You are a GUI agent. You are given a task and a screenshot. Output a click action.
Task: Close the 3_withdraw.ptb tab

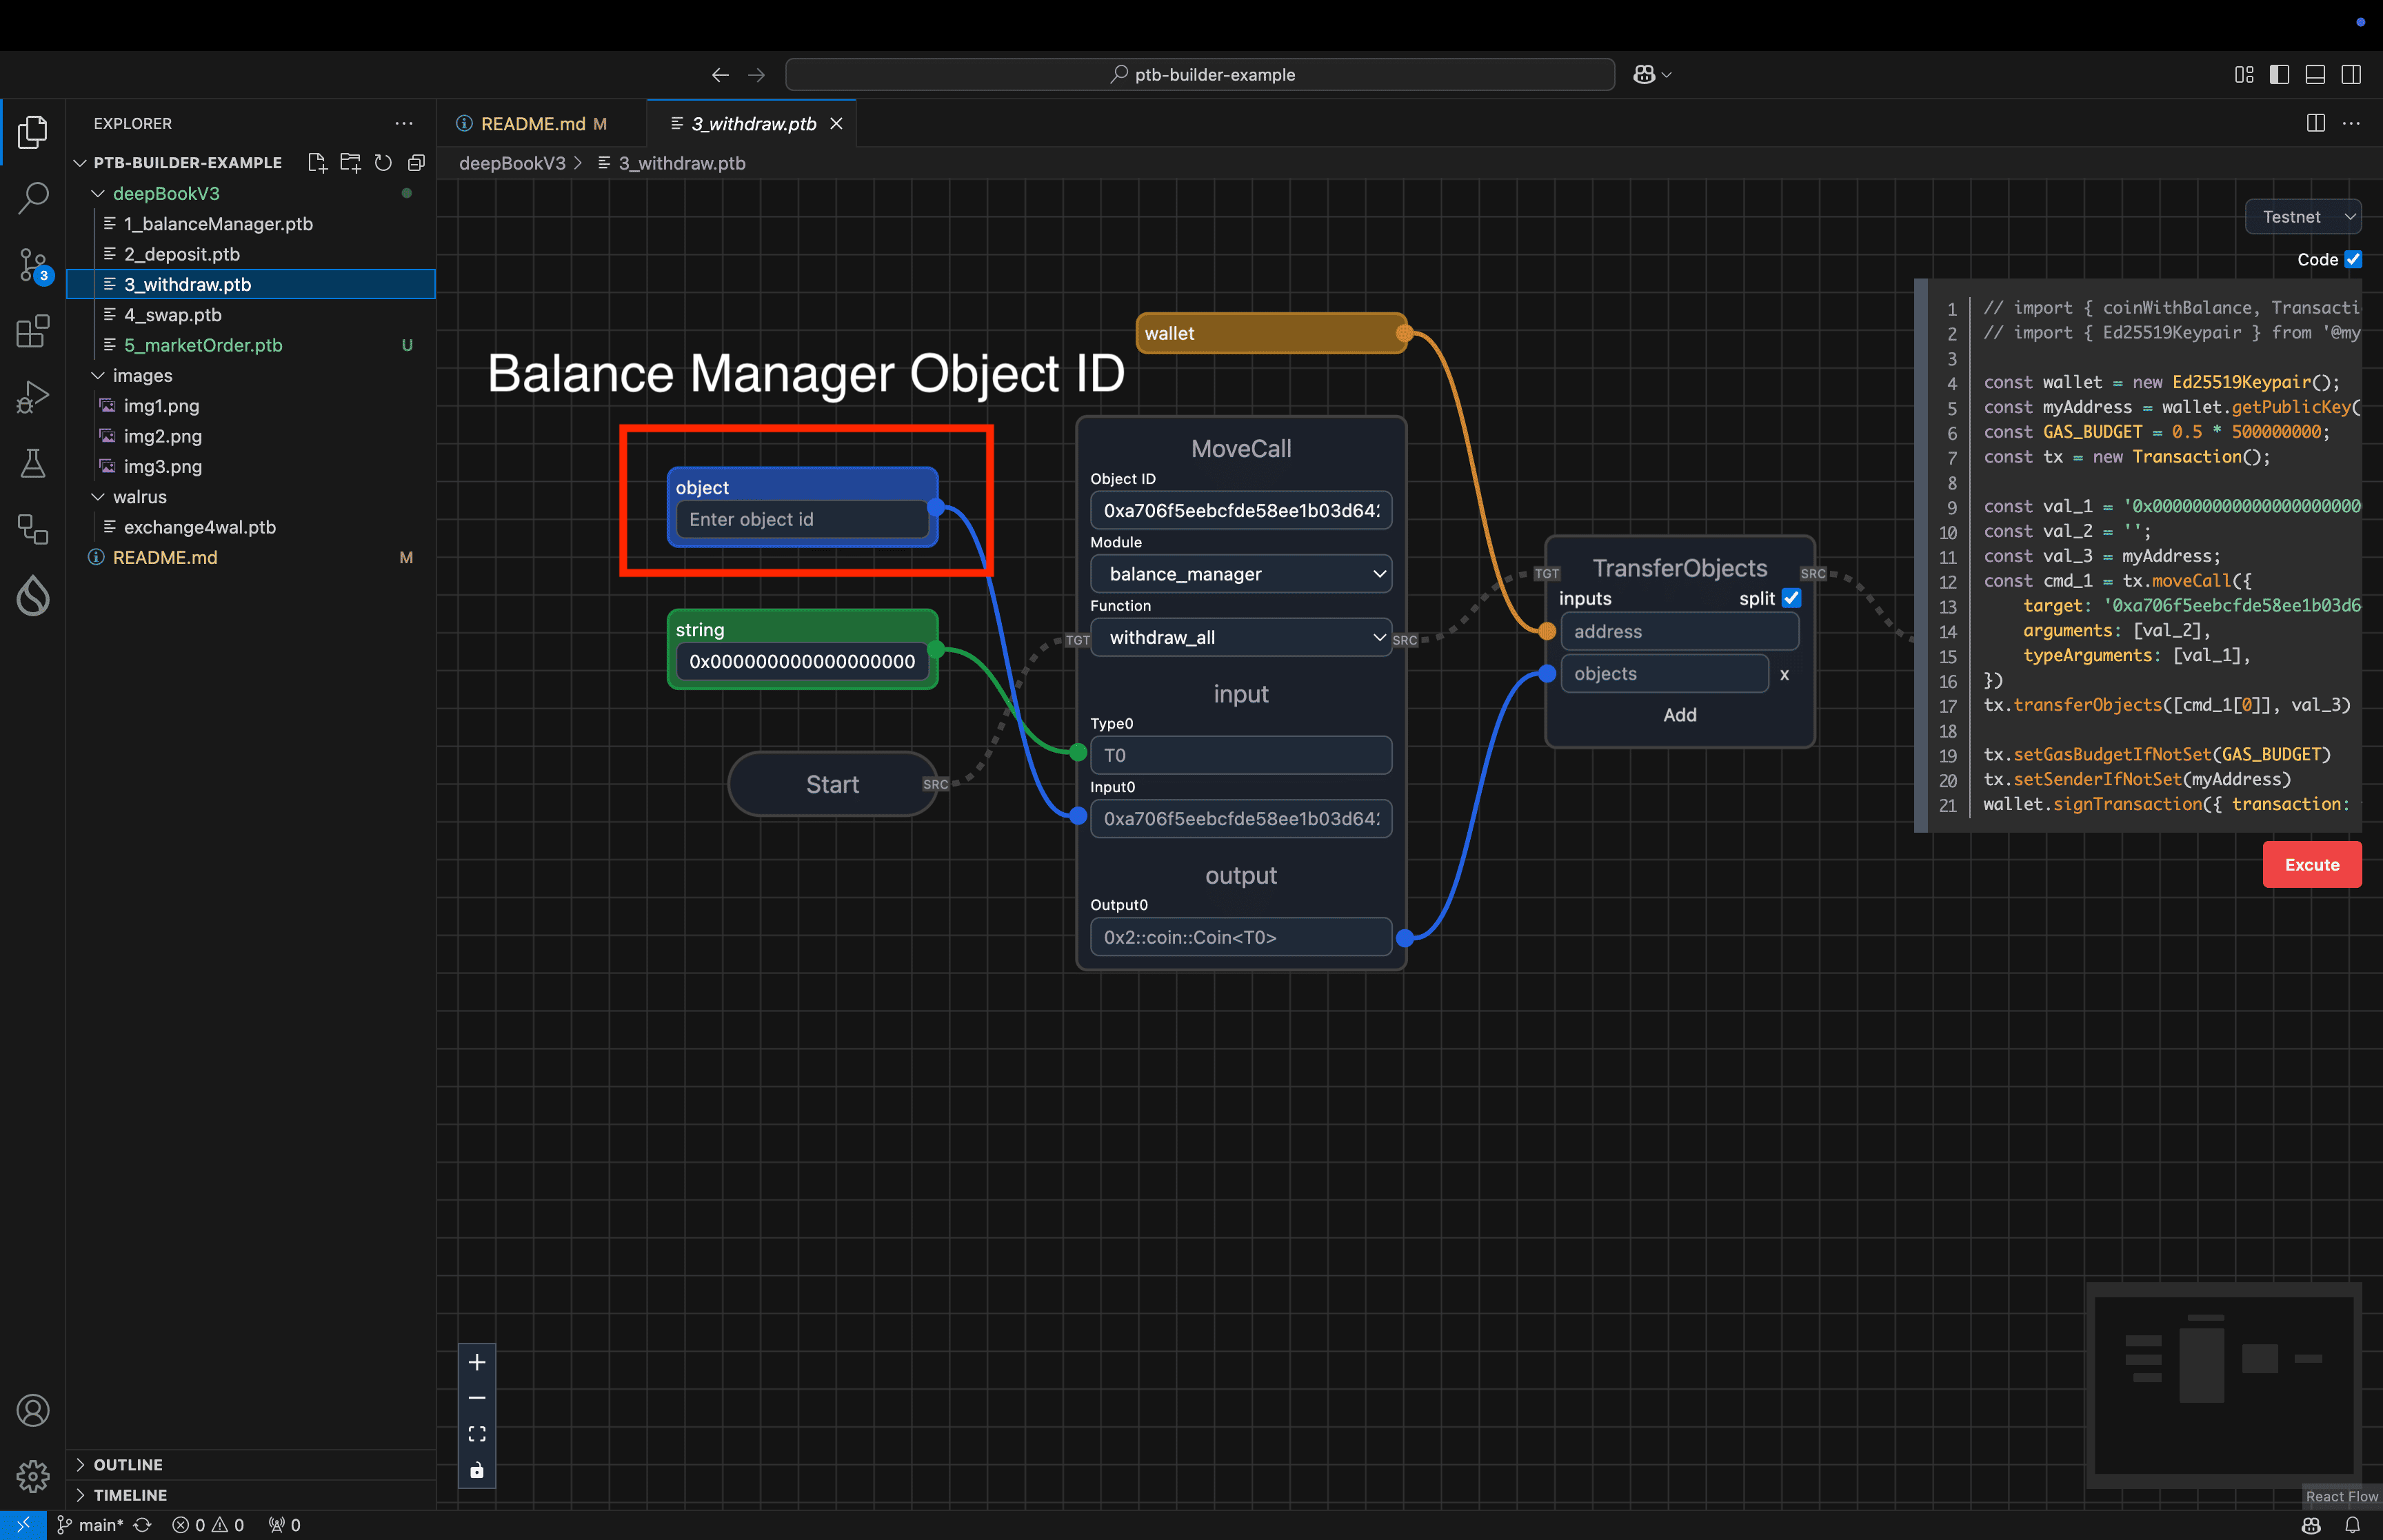coord(836,123)
